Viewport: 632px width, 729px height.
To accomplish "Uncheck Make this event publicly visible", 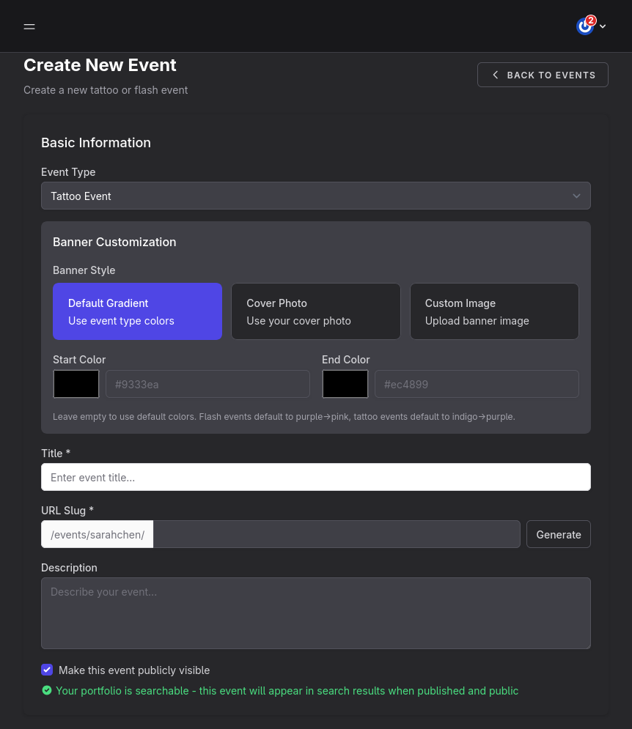I will tap(47, 670).
